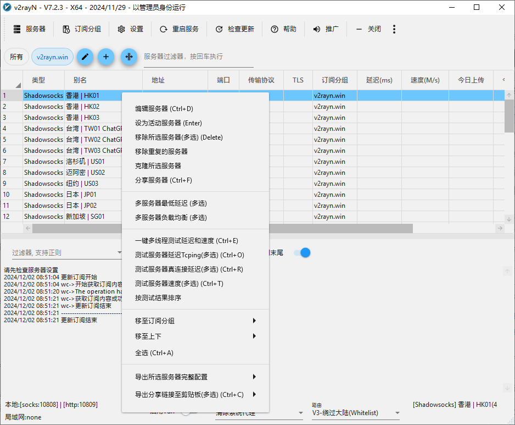Viewport: 515px width, 425px height.
Task: Choose 测试服务器真连接延迟(多选) (Ctrl+R)
Action: (x=195, y=269)
